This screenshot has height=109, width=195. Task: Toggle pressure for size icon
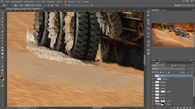tap(92, 5)
